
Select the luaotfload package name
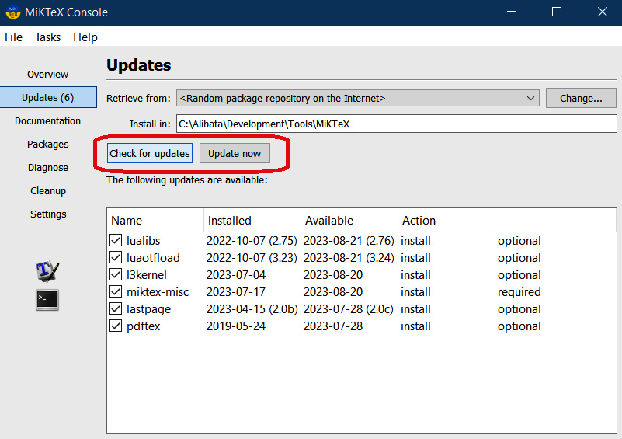coord(153,258)
